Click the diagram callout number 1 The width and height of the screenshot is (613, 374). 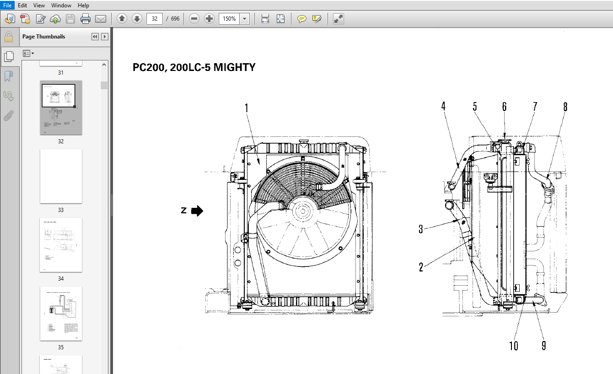pos(246,108)
